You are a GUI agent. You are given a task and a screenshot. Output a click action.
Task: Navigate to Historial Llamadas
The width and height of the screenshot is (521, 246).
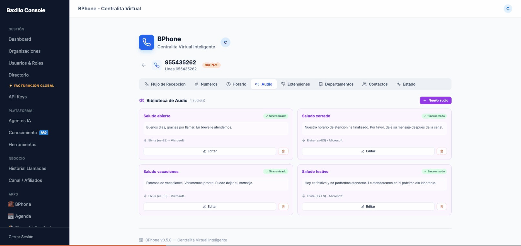point(27,169)
